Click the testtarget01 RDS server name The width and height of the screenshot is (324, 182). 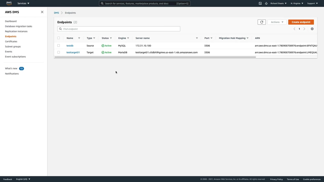point(166,52)
